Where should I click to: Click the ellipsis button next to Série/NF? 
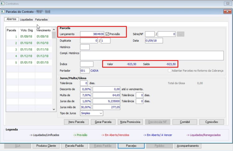[x=180, y=34]
